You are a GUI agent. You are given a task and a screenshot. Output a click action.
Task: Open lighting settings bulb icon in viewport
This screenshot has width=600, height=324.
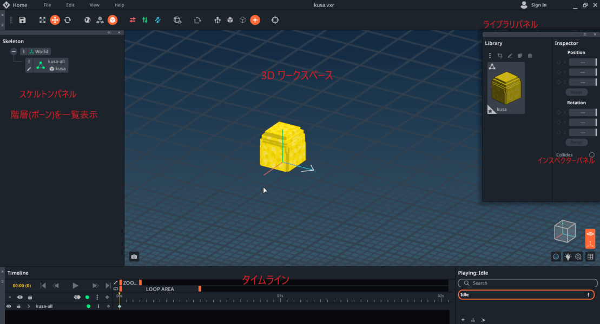pyautogui.click(x=568, y=256)
